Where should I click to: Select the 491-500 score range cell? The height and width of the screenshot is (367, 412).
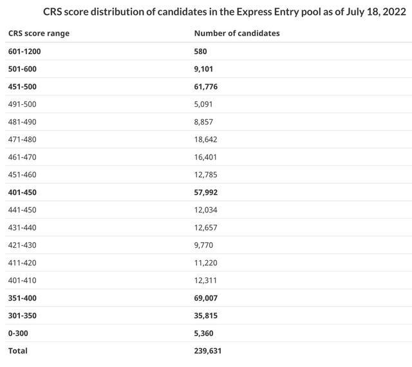[x=23, y=104]
